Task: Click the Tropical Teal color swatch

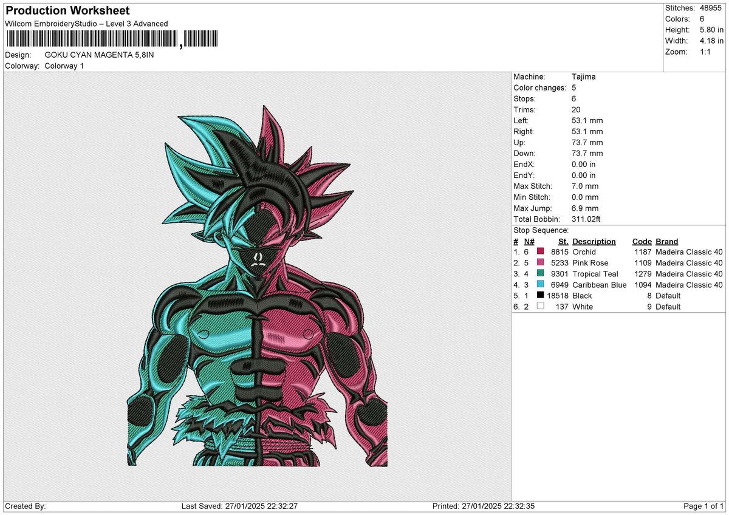Action: [541, 273]
